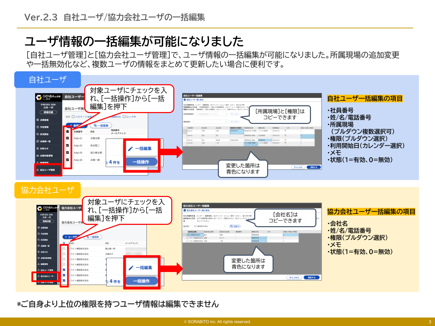Viewport: 435px width, 326px height.
Task: Click the back arrow icon next to 自社ユーザ一覧に戻る
Action: (185, 100)
